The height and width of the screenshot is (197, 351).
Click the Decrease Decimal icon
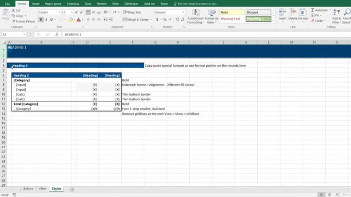point(183,20)
